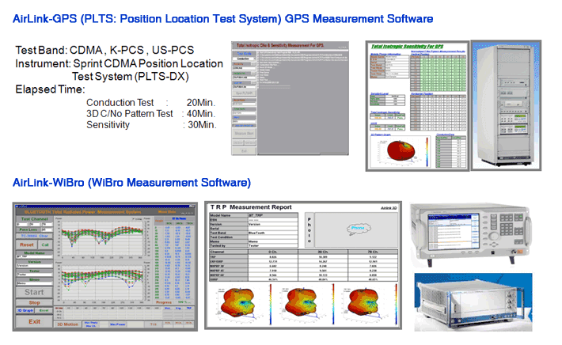Click the Model Name input field in TRP window
The height and width of the screenshot is (345, 562).
click(x=34, y=256)
